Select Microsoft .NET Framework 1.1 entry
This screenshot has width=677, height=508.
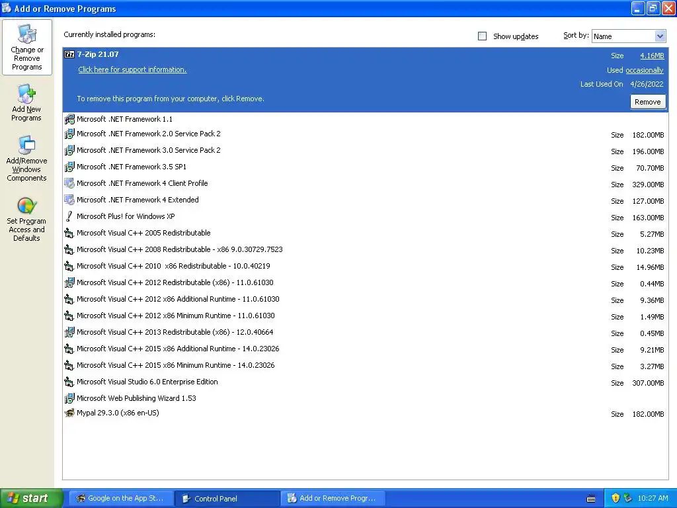click(x=365, y=119)
